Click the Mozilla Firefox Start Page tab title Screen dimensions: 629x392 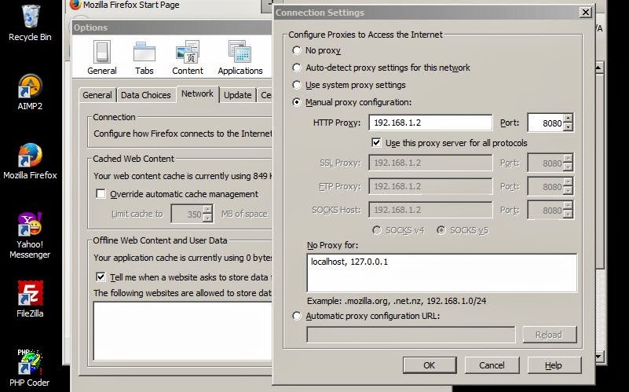[131, 5]
